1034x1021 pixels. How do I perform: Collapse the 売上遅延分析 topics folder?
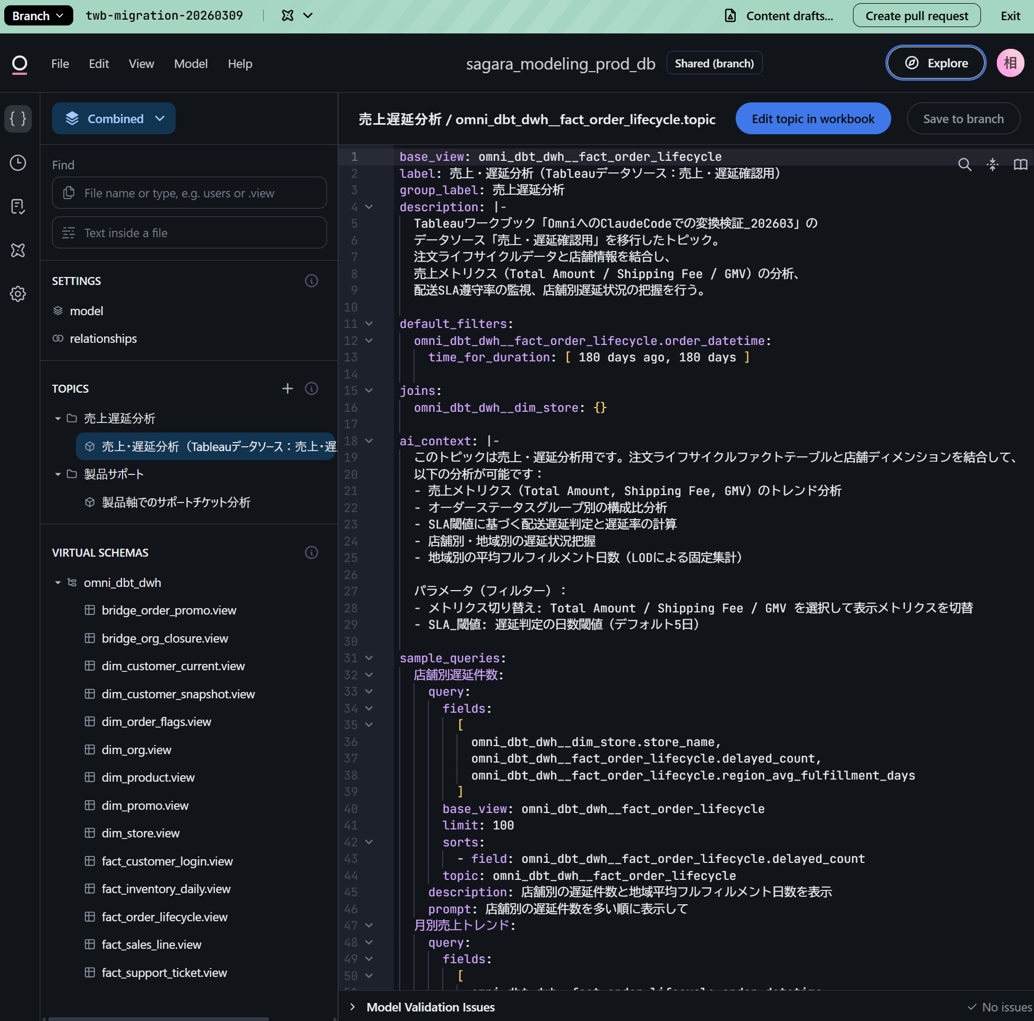[x=58, y=419]
